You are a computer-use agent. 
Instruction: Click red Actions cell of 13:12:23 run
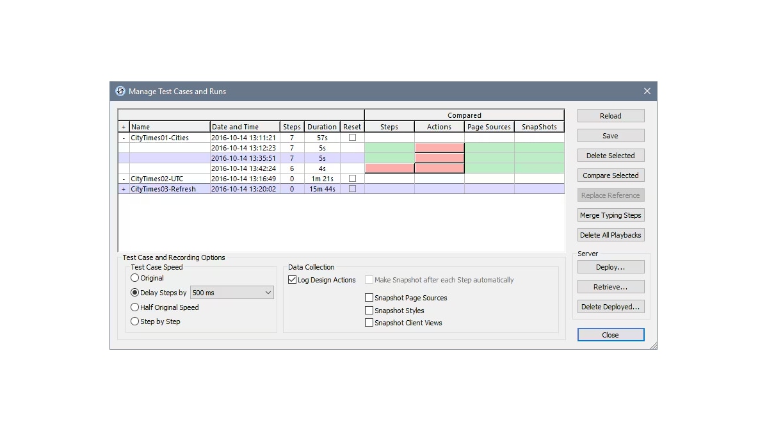tap(439, 148)
